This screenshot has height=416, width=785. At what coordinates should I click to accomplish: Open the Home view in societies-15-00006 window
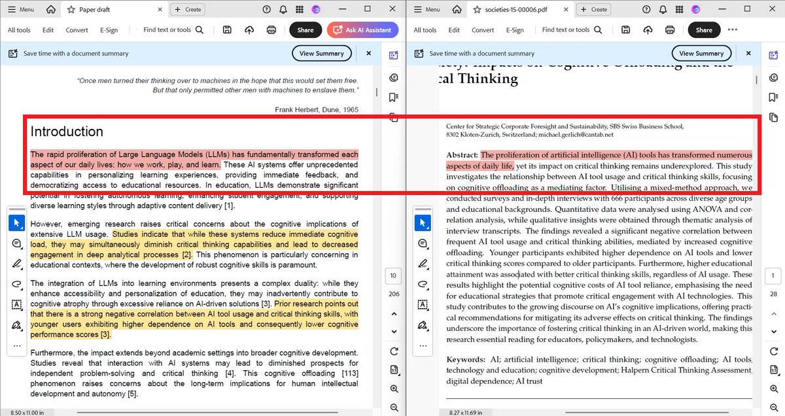click(x=456, y=9)
